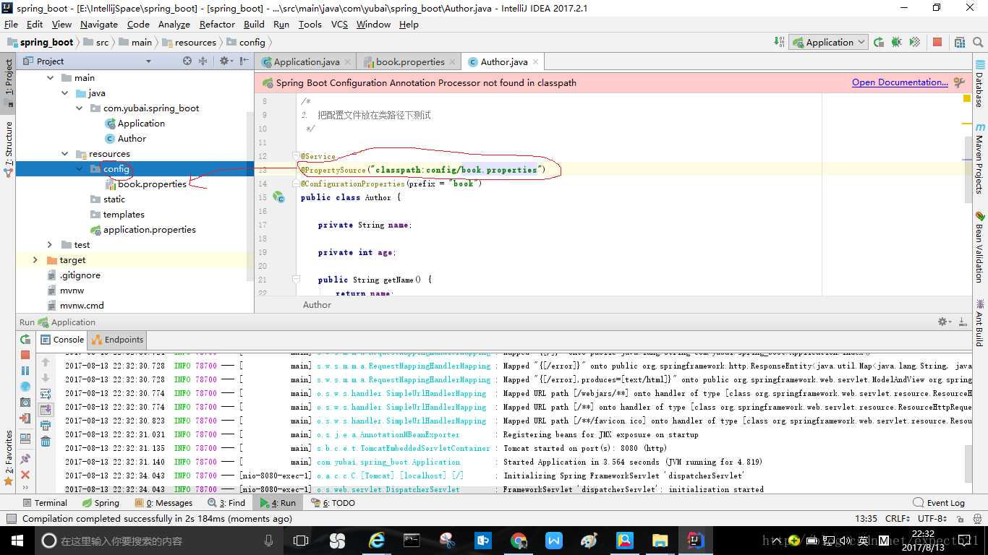This screenshot has height=555, width=988.
Task: Open notification settings wrench icon in pink banner
Action: [x=960, y=82]
